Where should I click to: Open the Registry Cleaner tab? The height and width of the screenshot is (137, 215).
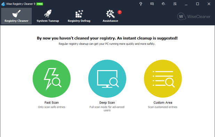point(16,16)
